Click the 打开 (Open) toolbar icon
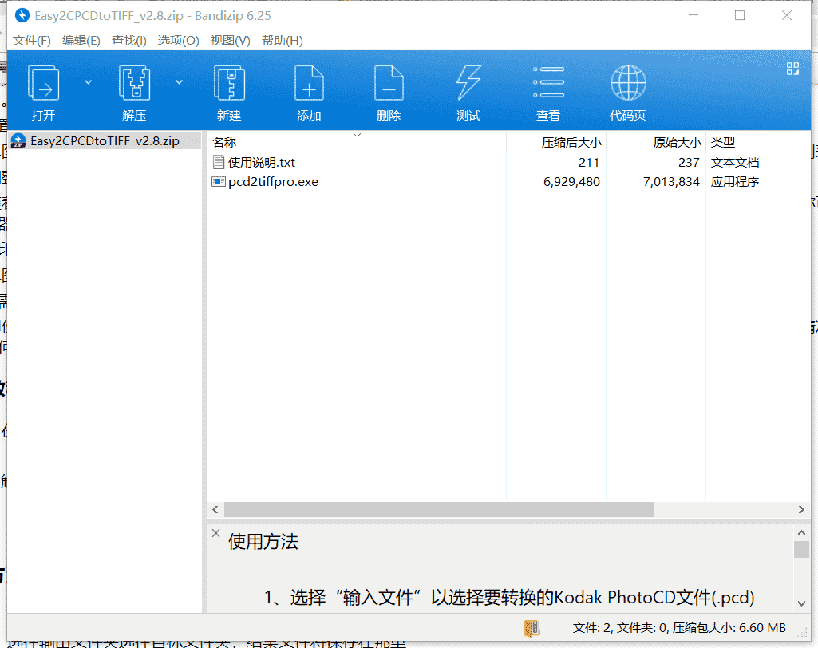Screen dimensions: 818x648 (x=43, y=82)
